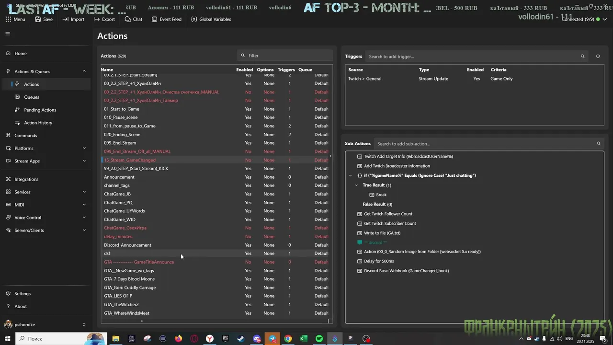
Task: Open Chat from the top bar
Action: coord(133,19)
